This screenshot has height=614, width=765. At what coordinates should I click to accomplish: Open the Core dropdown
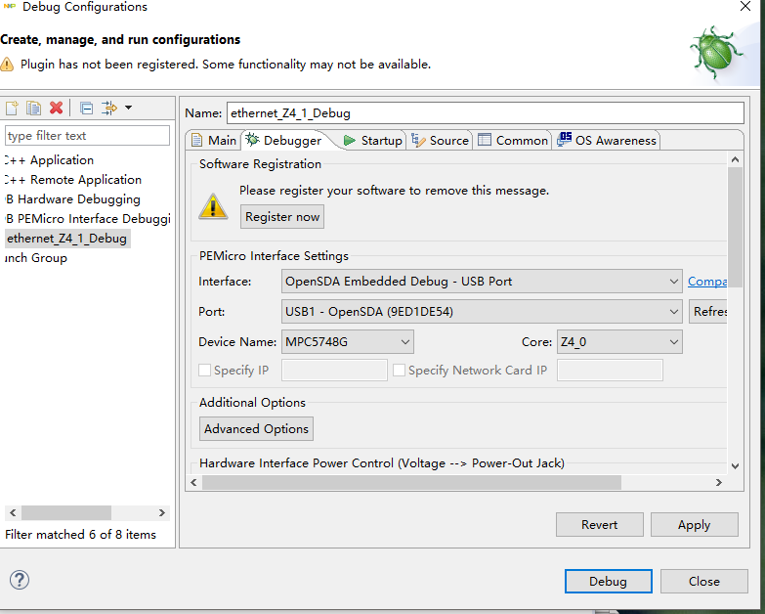[618, 342]
